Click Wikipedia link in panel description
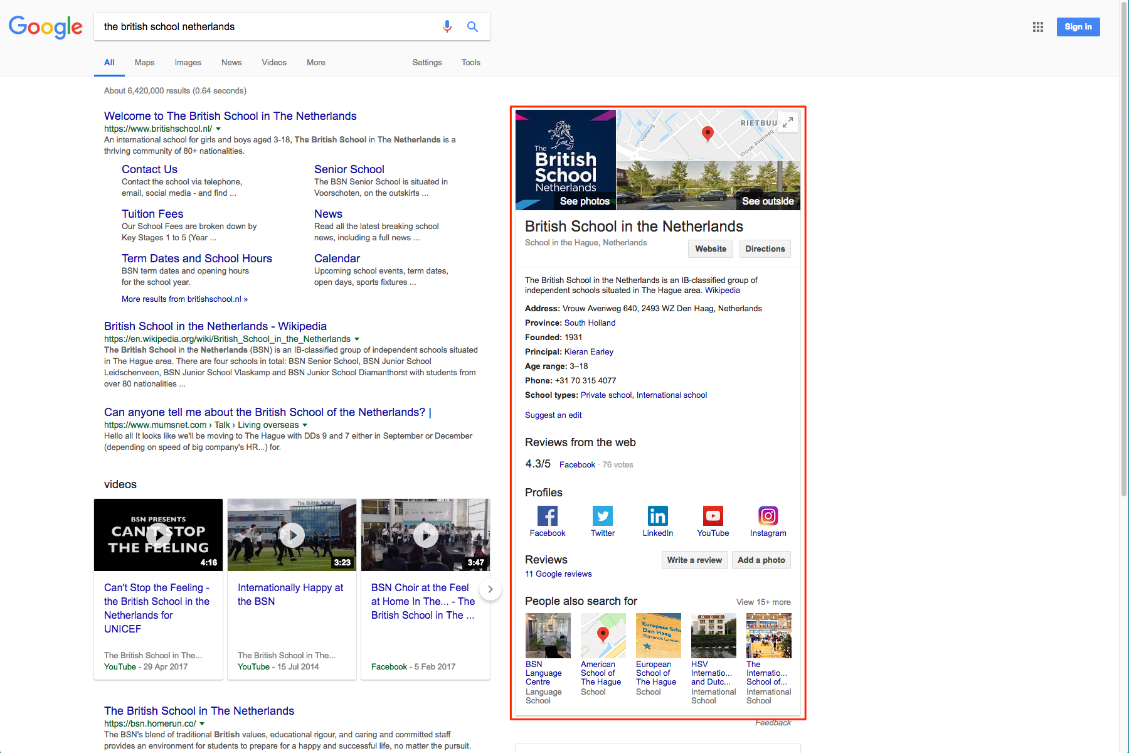This screenshot has height=753, width=1129. click(723, 291)
